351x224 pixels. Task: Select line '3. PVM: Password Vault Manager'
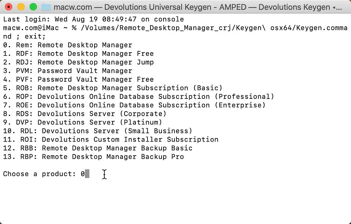[x=68, y=71]
